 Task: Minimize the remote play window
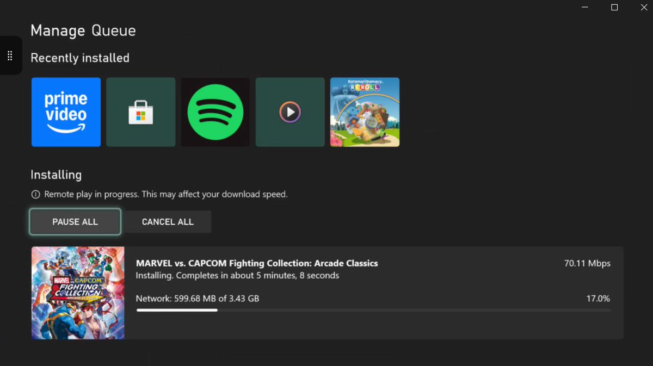click(585, 7)
